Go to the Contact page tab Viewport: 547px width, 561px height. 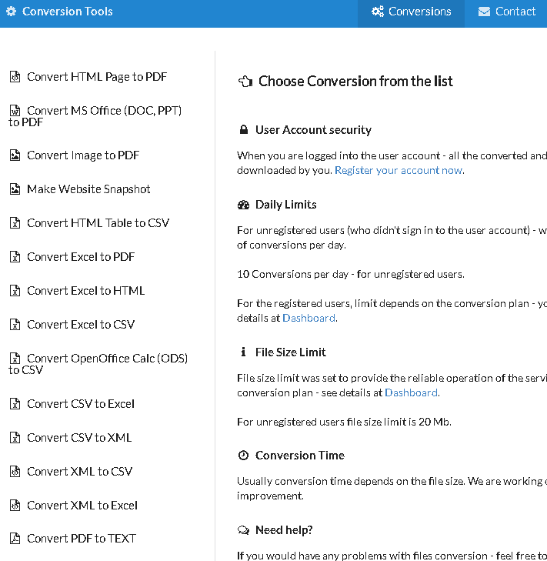coord(506,12)
